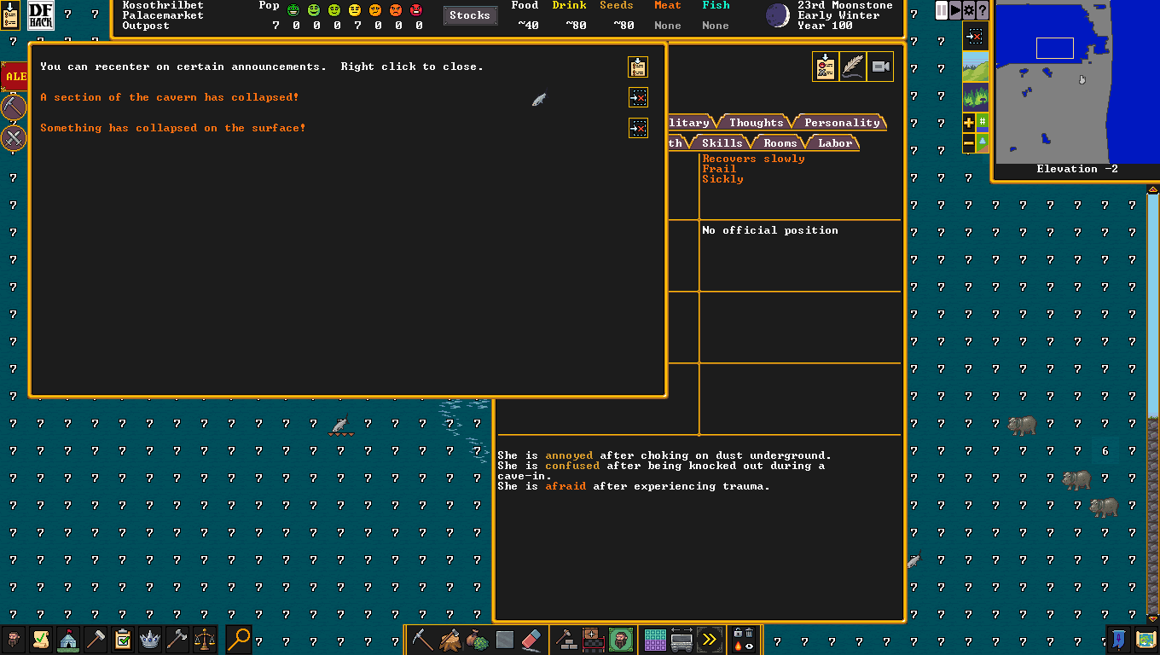The image size is (1160, 655).
Task: Toggle the lock item icon in the bottom bar
Action: tap(737, 633)
